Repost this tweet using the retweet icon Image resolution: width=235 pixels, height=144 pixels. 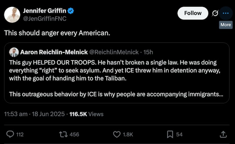(63, 134)
